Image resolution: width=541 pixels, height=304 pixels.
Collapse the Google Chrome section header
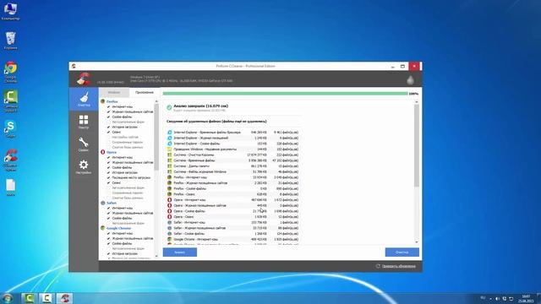coord(118,228)
